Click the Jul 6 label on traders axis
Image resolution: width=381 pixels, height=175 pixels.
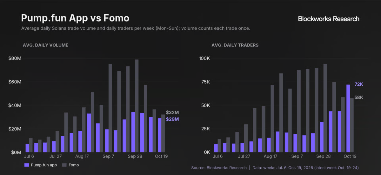tap(218, 156)
